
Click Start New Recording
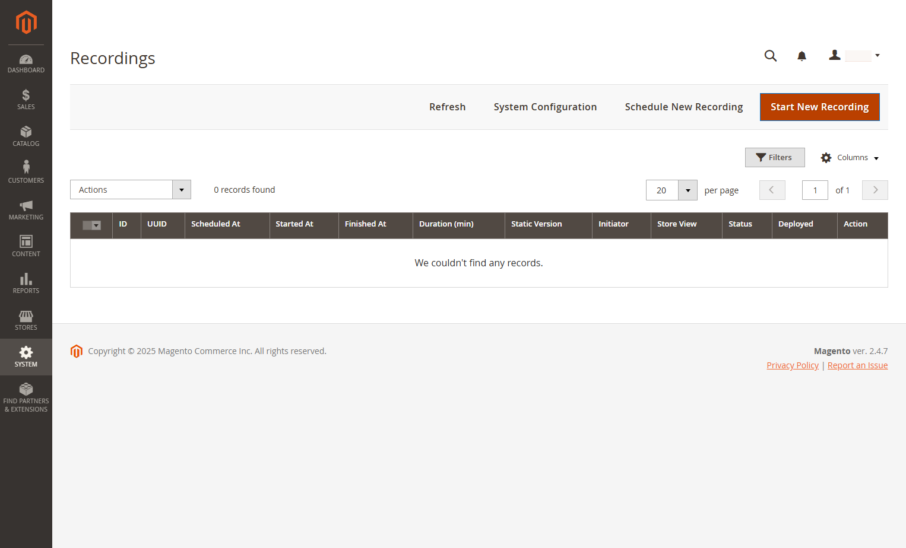820,107
